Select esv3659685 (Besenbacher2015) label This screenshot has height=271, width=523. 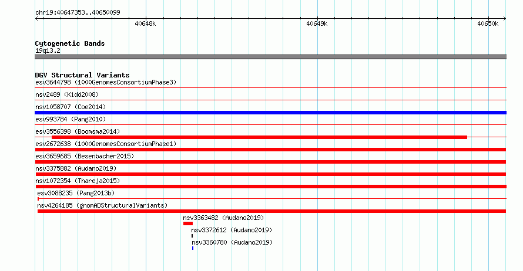coord(85,156)
